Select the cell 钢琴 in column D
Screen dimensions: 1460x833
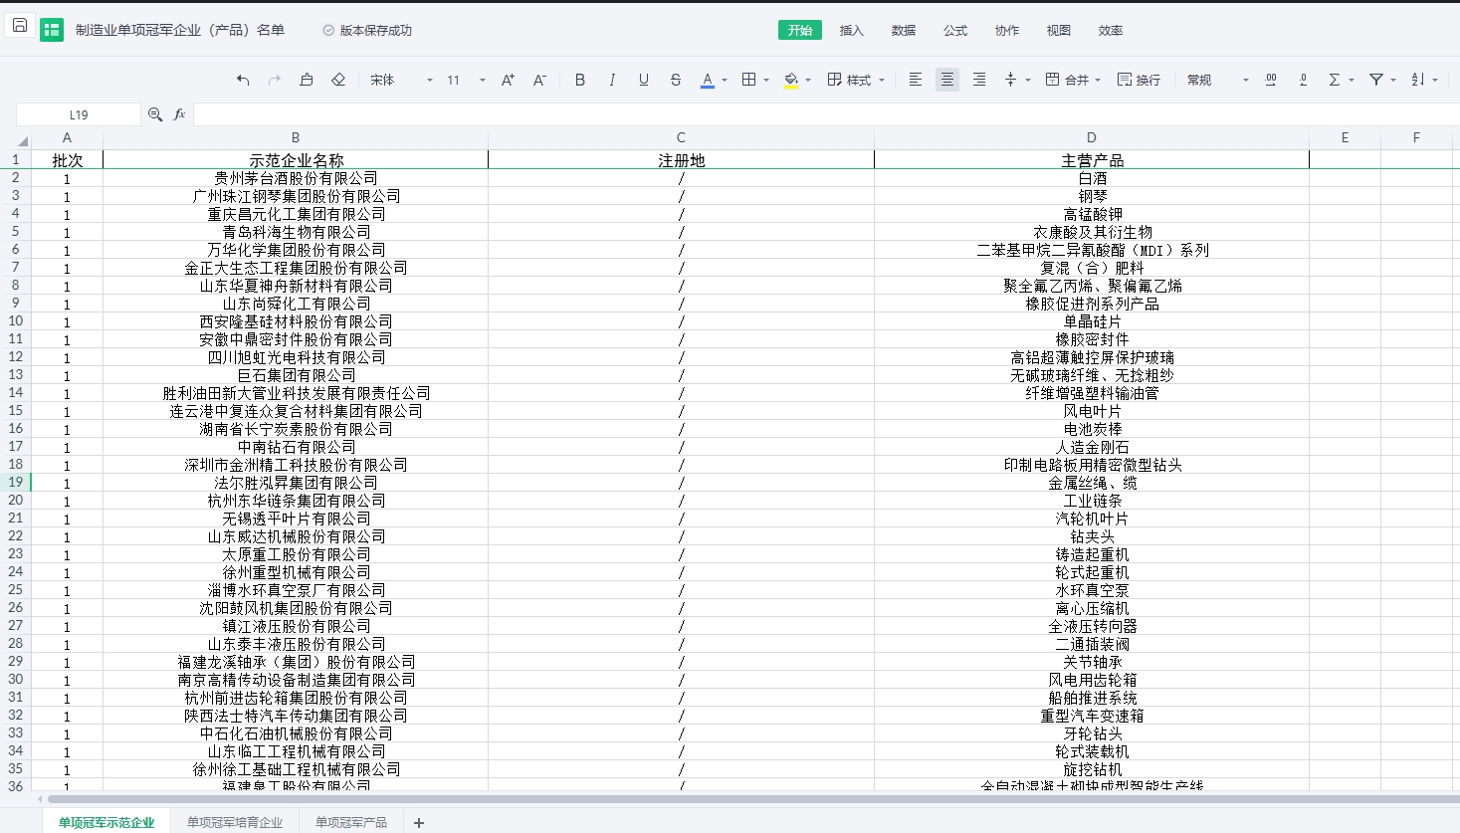click(x=1092, y=196)
